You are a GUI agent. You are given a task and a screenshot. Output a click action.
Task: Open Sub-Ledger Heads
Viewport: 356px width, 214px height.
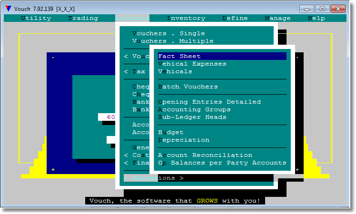click(x=192, y=117)
